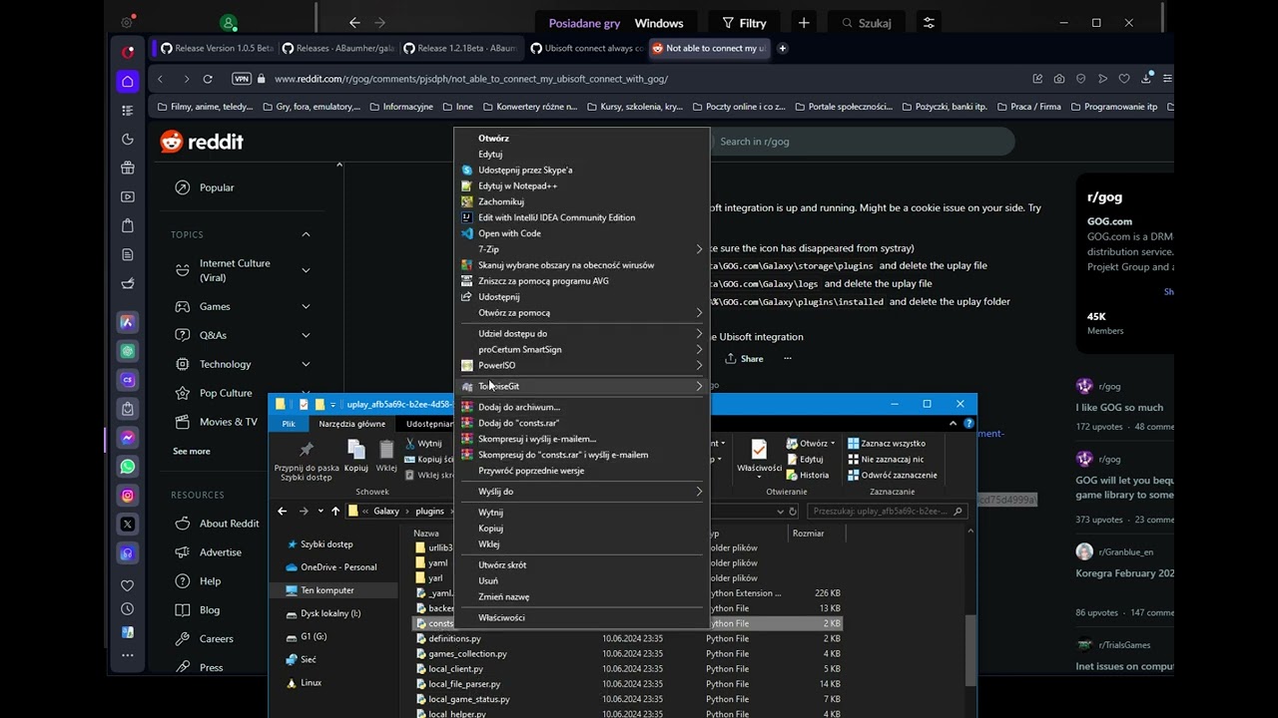Select the file 'local_file_parser.py' in Explorer
Screen dimensions: 1278x718
(464, 684)
